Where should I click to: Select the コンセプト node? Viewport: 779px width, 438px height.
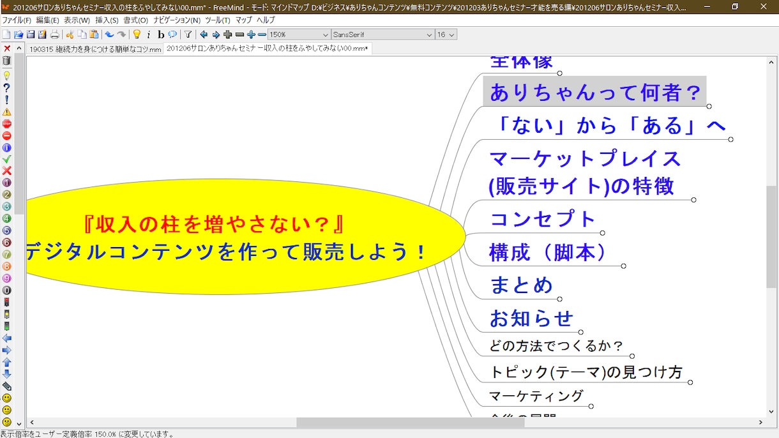[543, 219]
